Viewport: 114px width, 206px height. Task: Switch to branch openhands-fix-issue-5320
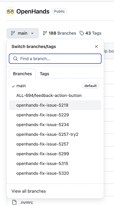[x=55, y=173]
